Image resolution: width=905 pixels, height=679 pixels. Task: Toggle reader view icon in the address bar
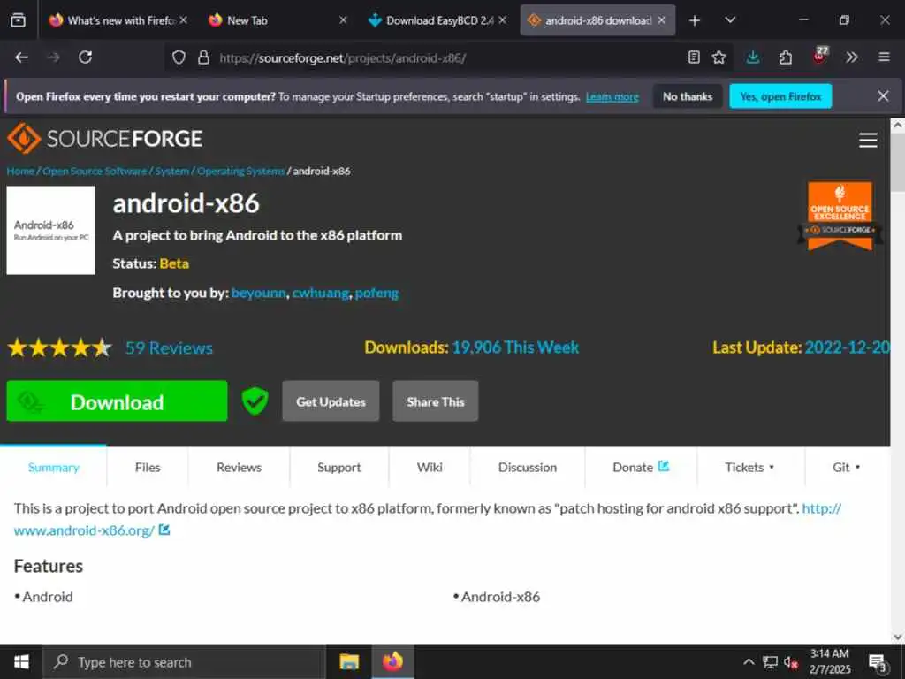[x=694, y=57]
